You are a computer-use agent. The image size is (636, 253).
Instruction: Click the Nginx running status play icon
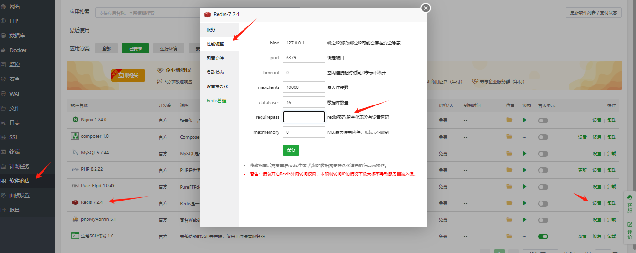[524, 120]
